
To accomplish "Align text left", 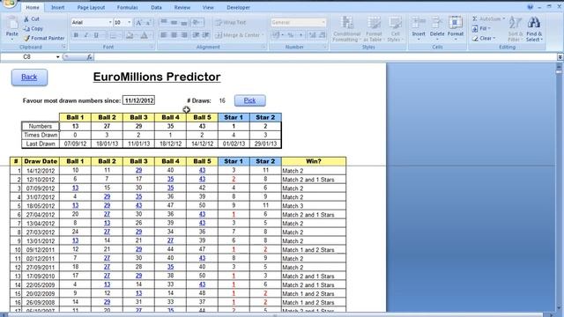I will [164, 35].
